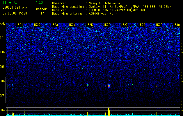Click the 1528 time axis label
This screenshot has width=183, height=116.
pyautogui.click(x=142, y=25)
